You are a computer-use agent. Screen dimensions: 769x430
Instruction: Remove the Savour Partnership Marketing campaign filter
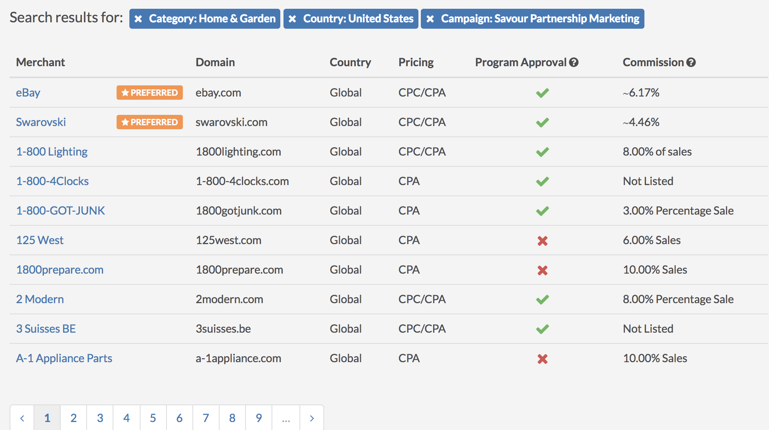click(x=430, y=19)
